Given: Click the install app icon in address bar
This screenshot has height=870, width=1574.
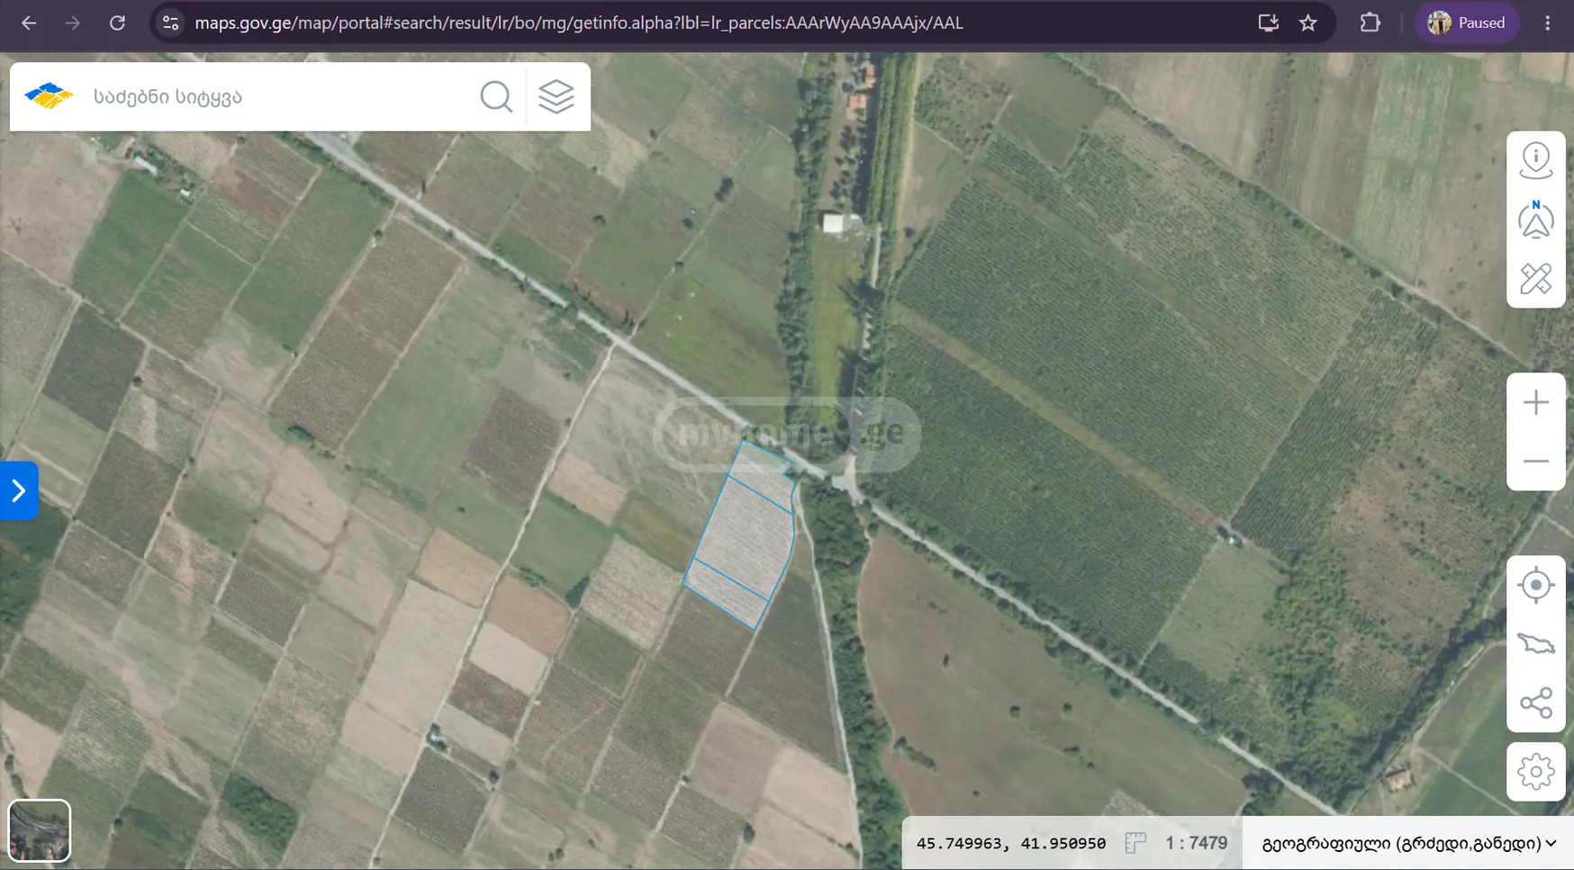Looking at the screenshot, I should tap(1268, 23).
